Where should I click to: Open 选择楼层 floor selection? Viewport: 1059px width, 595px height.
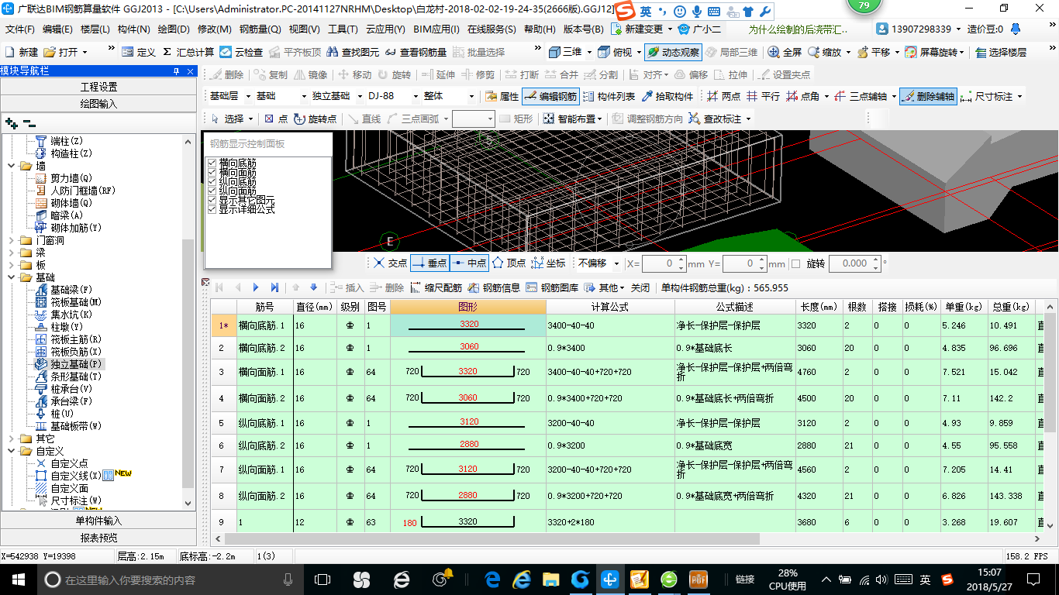click(1001, 53)
